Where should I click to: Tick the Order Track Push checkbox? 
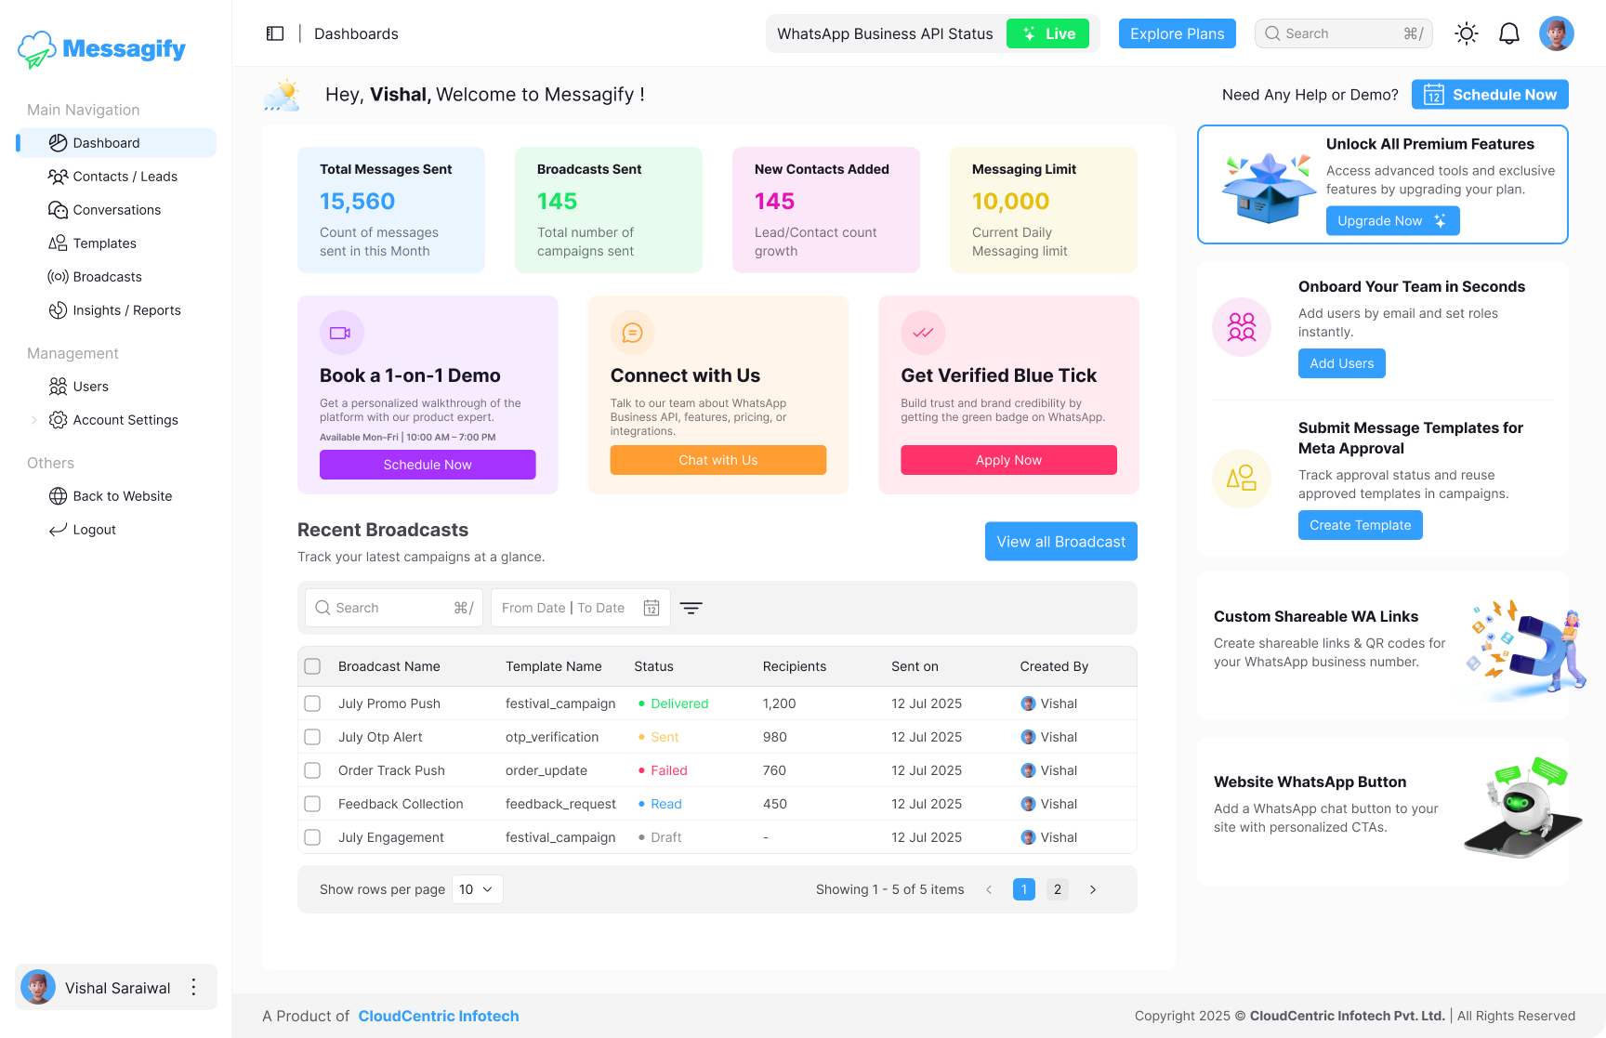(x=312, y=770)
